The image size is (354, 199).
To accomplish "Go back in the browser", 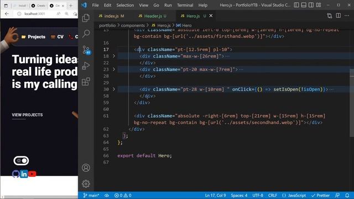I will pos(7,14).
